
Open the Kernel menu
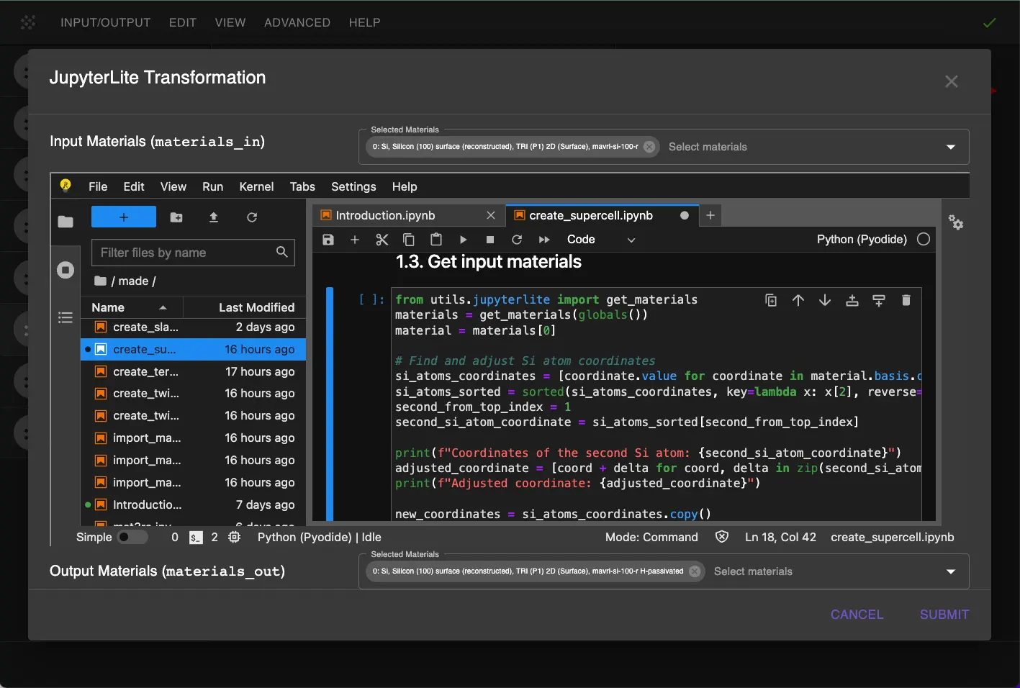click(256, 186)
